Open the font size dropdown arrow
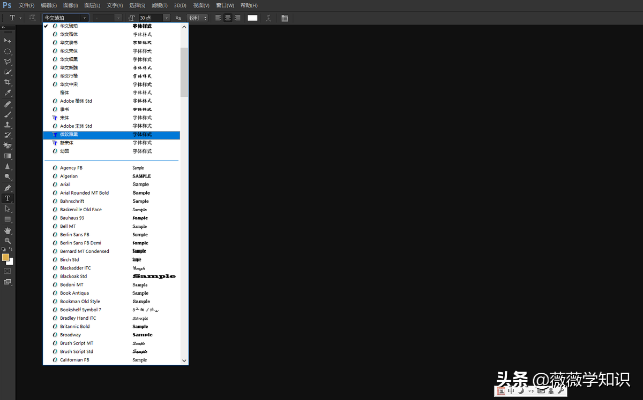The height and width of the screenshot is (400, 643). click(167, 18)
